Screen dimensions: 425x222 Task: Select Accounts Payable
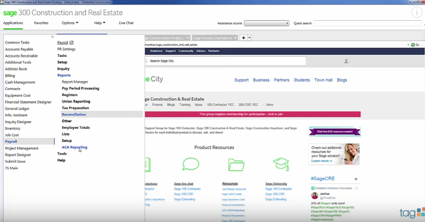[x=19, y=49]
